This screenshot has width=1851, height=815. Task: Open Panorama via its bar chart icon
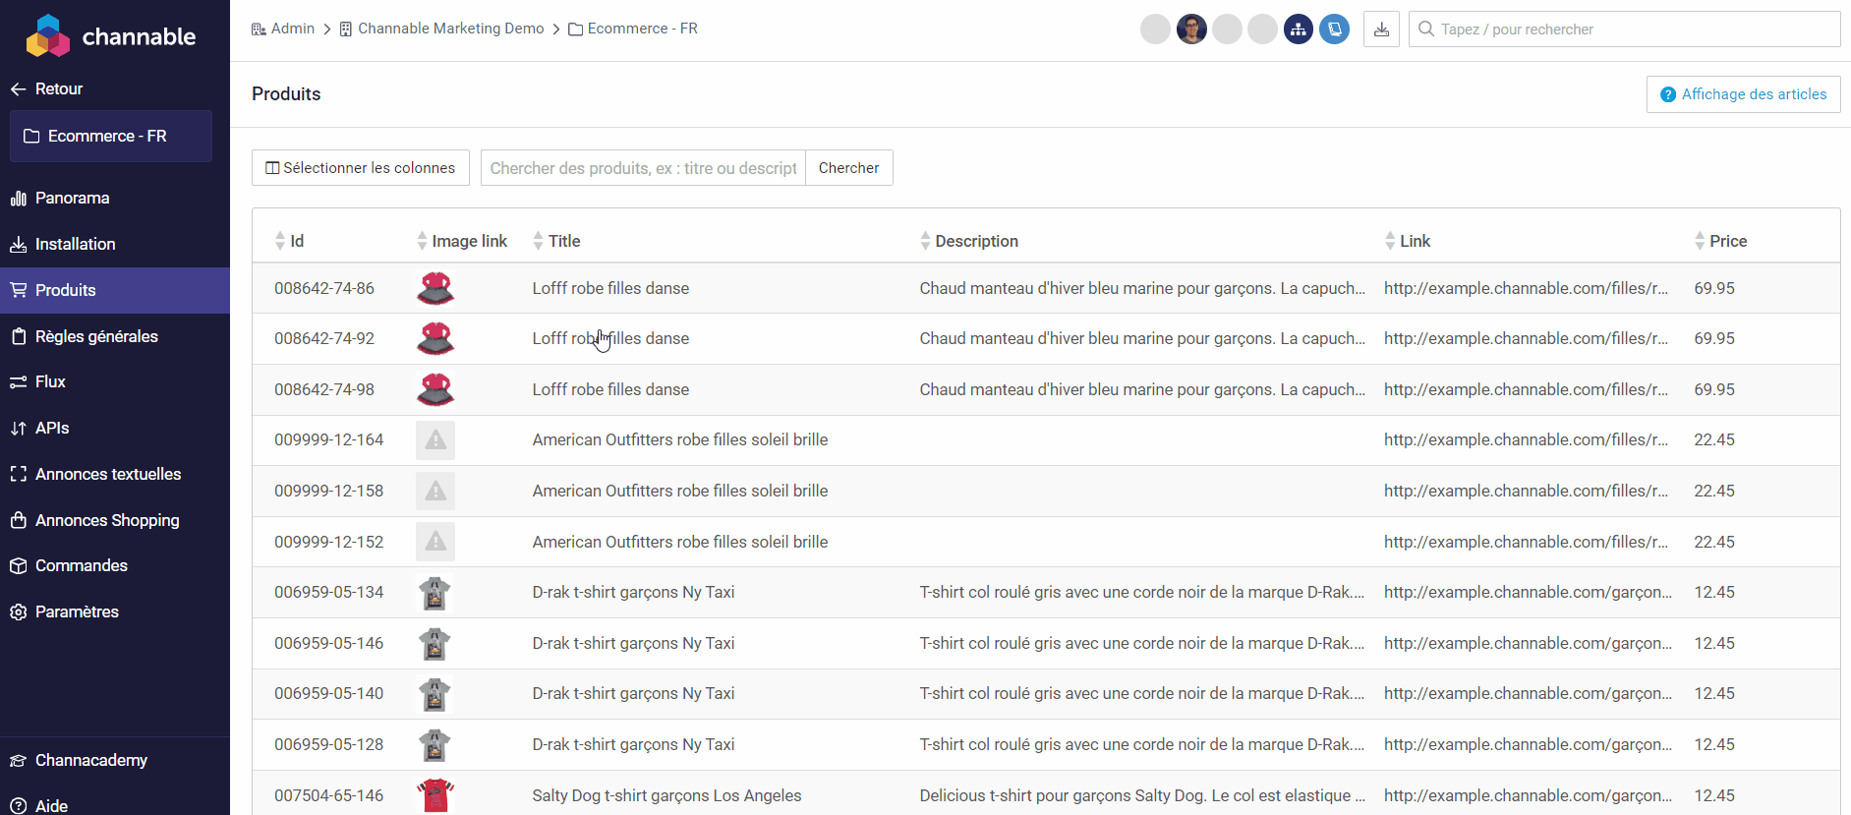18,198
